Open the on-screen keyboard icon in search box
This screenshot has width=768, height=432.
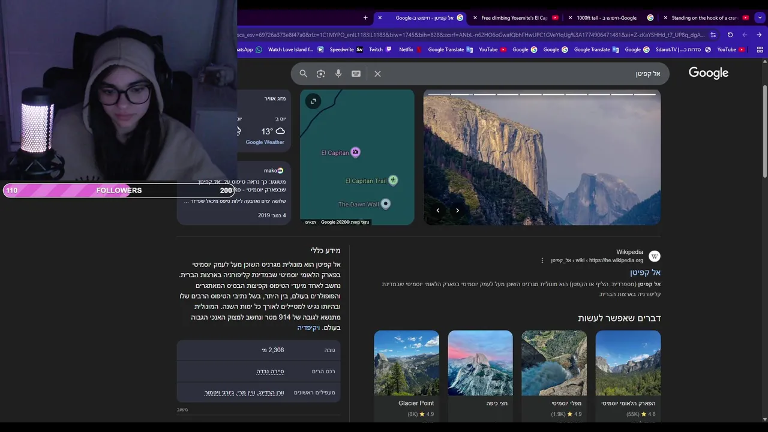pos(356,74)
